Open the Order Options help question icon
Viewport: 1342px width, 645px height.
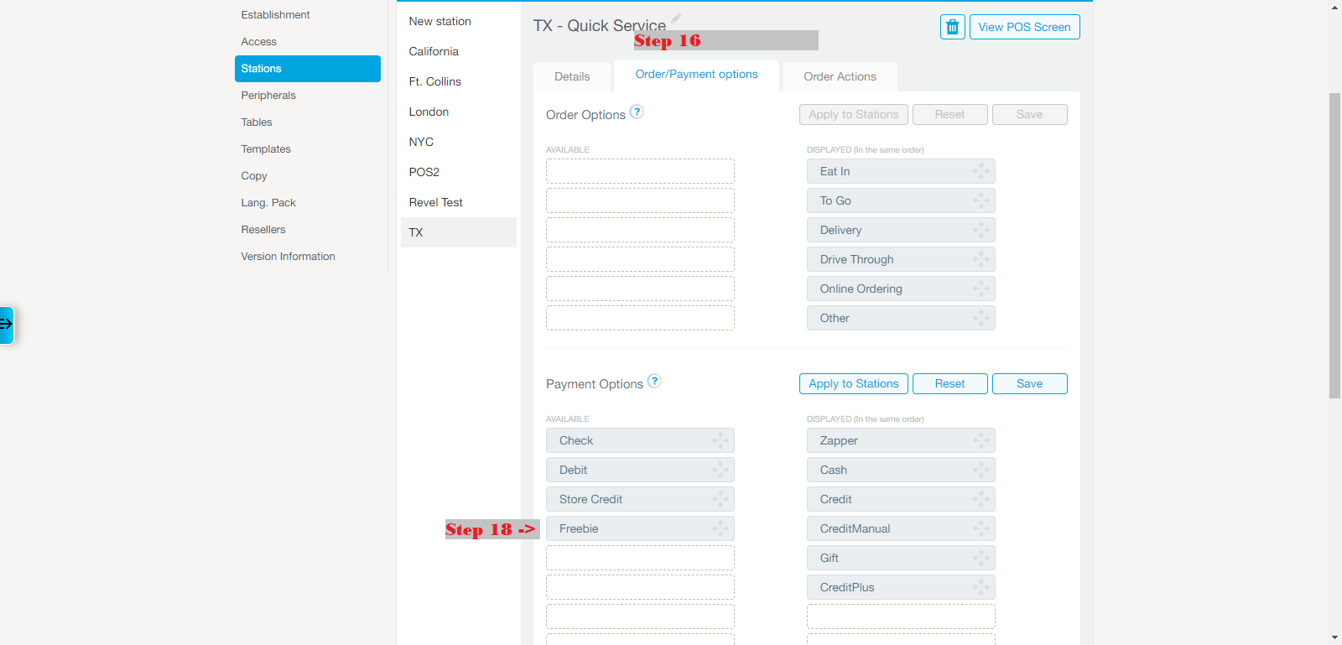[637, 112]
